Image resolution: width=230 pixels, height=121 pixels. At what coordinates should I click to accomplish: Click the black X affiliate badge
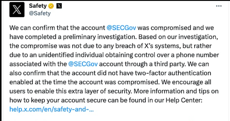click(59, 6)
